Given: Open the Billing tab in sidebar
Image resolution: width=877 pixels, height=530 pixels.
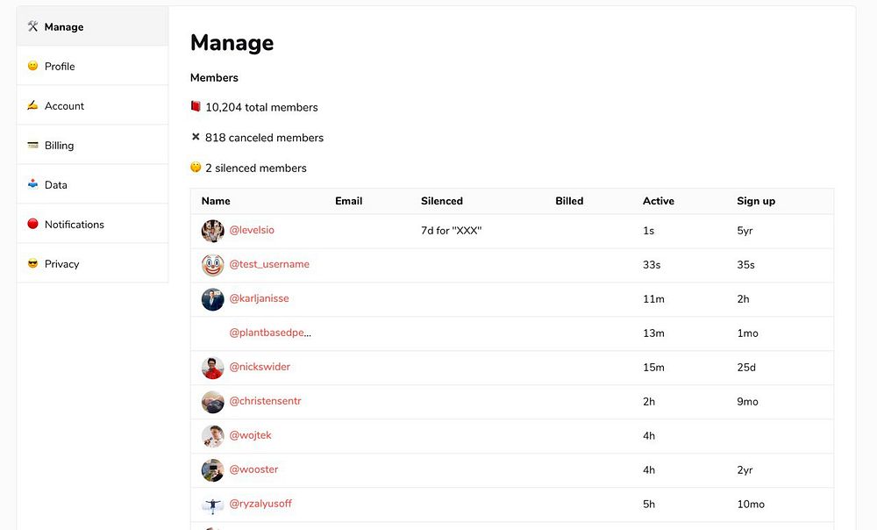Looking at the screenshot, I should (59, 146).
